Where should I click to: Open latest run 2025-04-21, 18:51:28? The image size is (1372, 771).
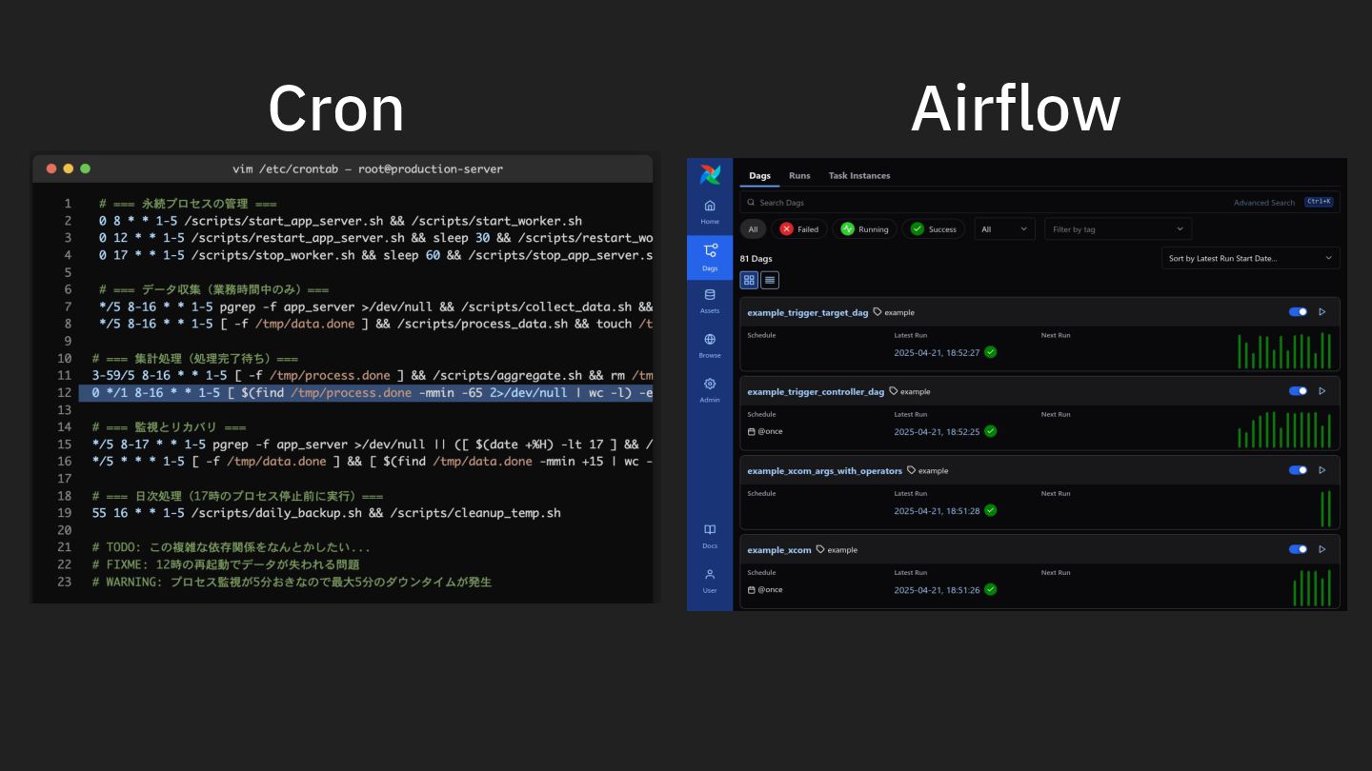click(937, 510)
